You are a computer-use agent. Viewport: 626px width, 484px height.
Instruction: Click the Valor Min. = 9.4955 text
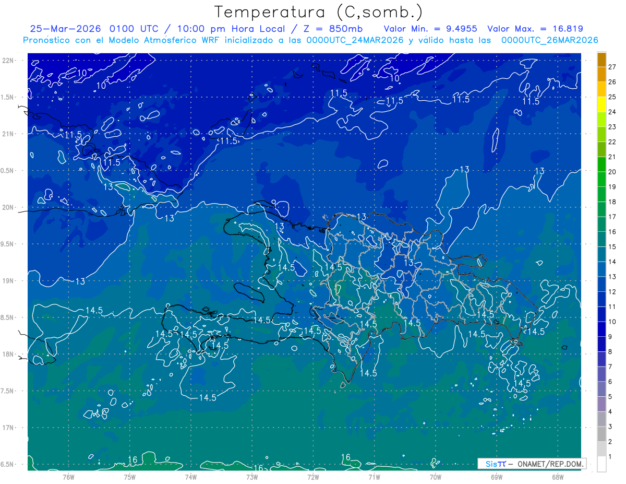point(431,29)
